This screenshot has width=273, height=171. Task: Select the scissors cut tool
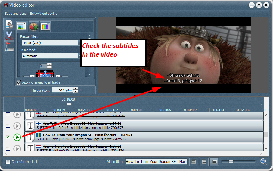tap(9, 35)
